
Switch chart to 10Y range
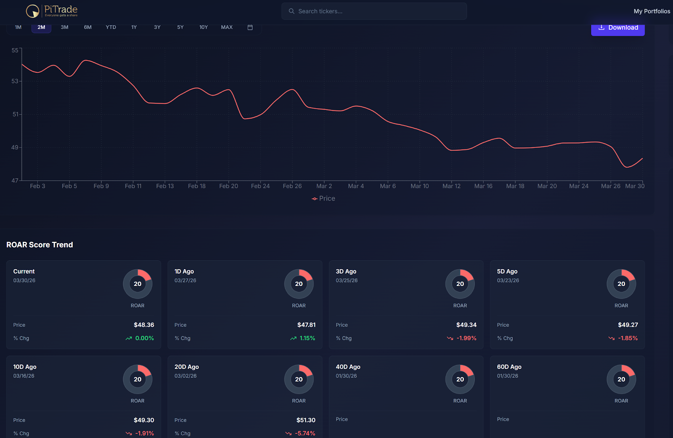[x=204, y=27]
